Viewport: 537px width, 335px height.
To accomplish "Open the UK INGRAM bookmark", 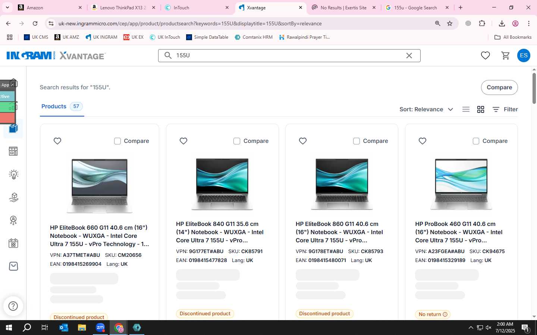I will click(101, 37).
